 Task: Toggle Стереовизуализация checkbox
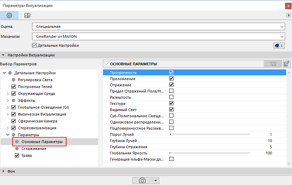(13, 128)
